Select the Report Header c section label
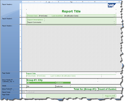126x103 pixels. coord(7,26)
